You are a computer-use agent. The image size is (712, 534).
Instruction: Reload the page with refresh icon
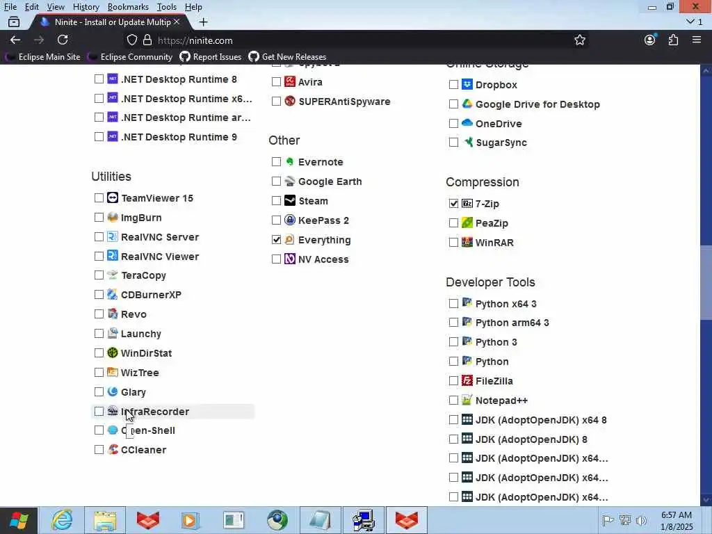[63, 40]
